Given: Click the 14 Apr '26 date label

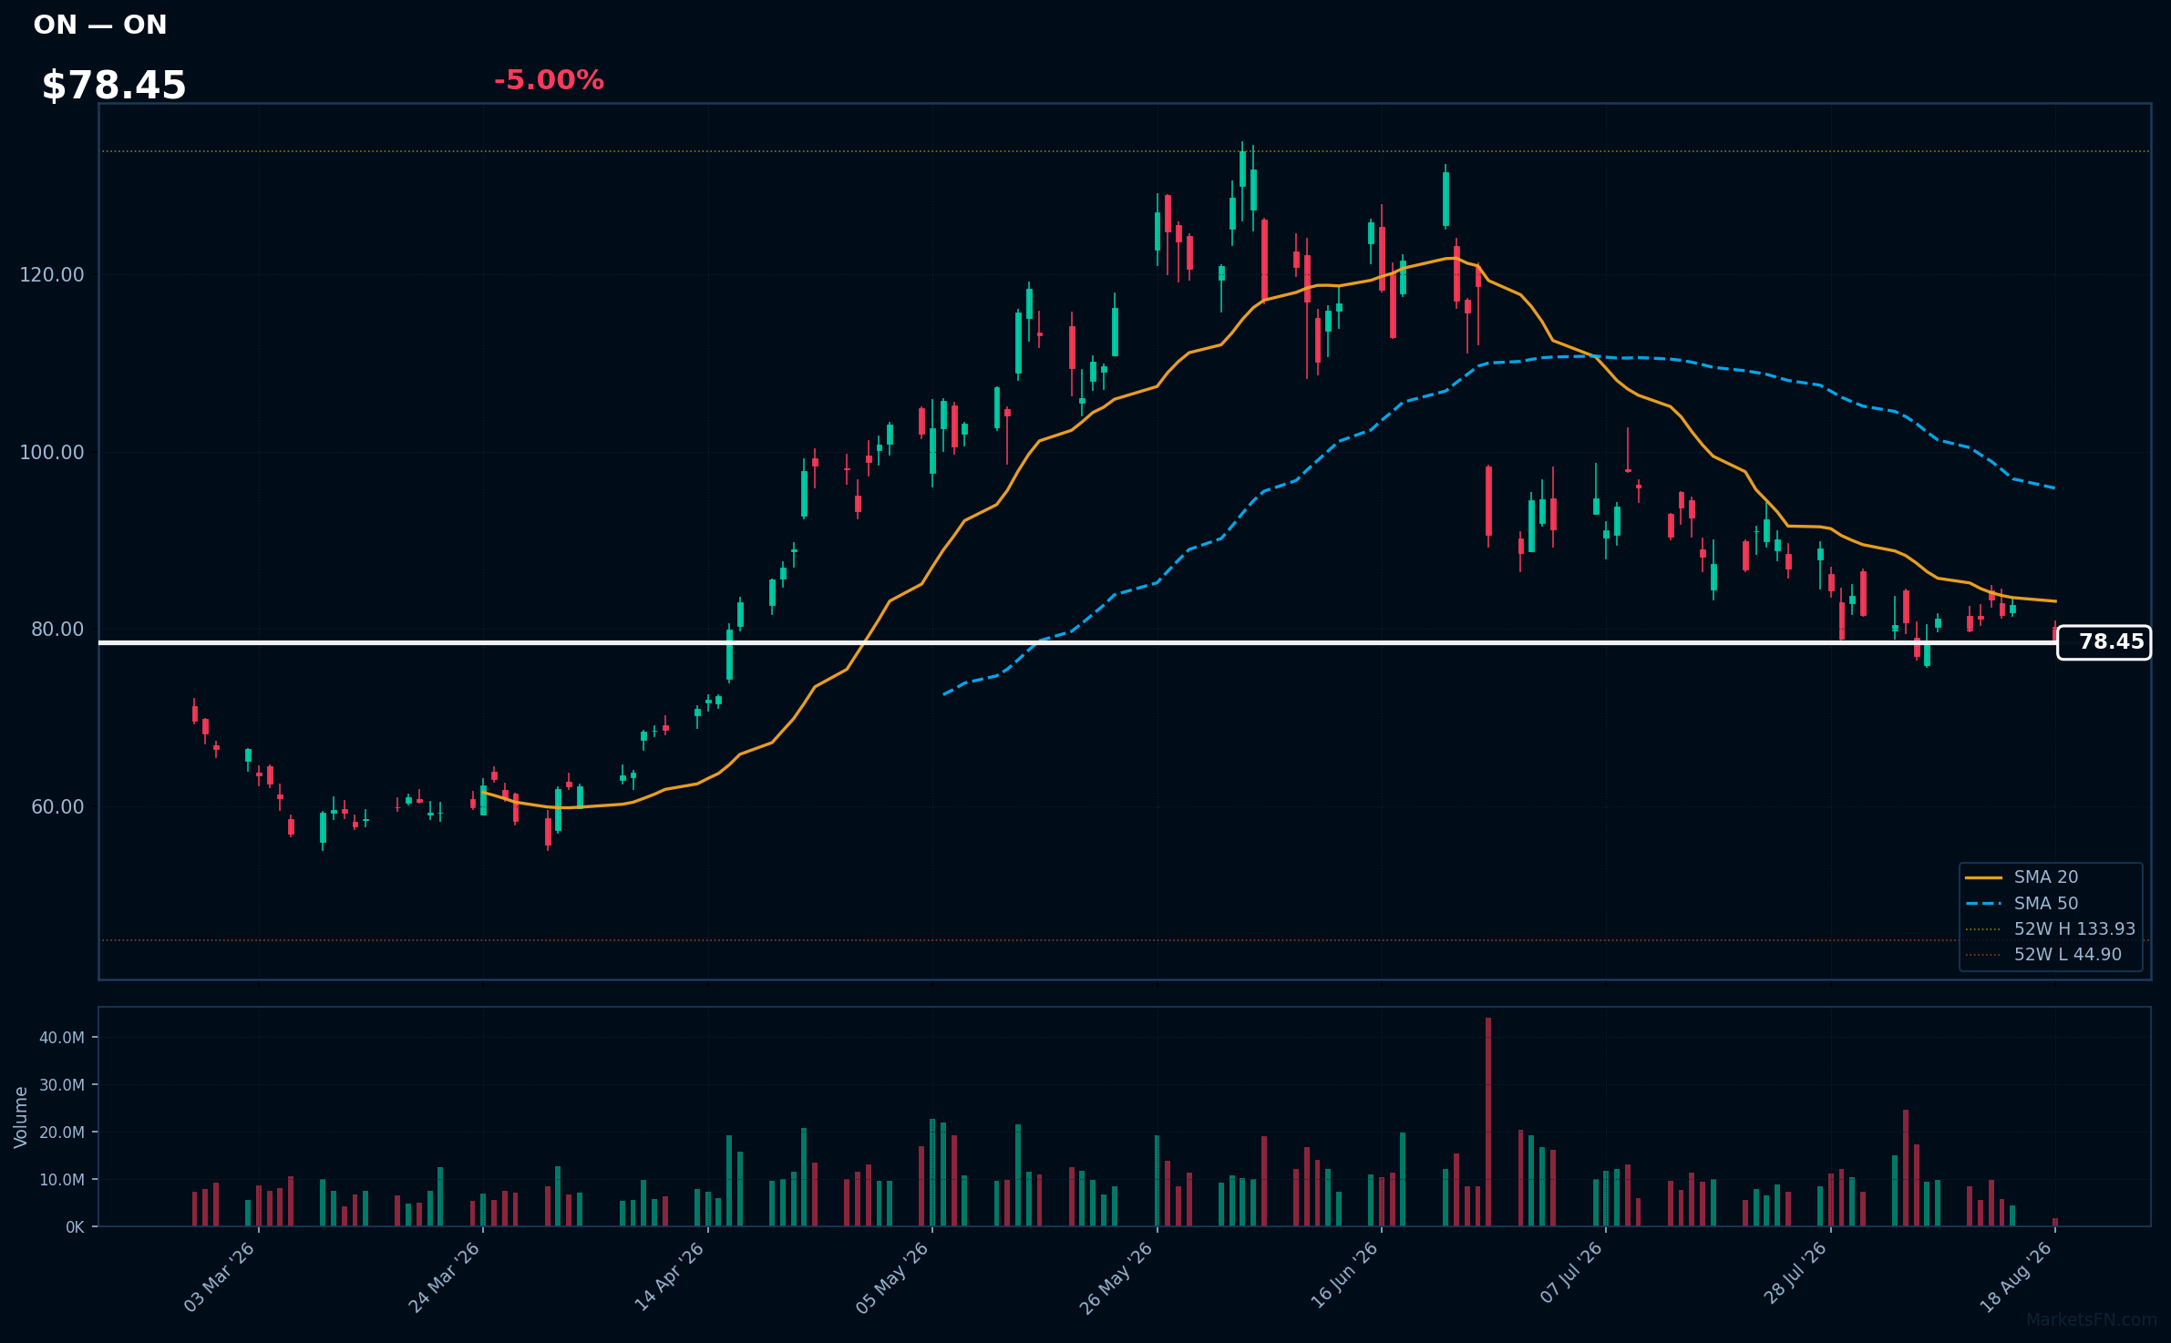Looking at the screenshot, I should (670, 1276).
